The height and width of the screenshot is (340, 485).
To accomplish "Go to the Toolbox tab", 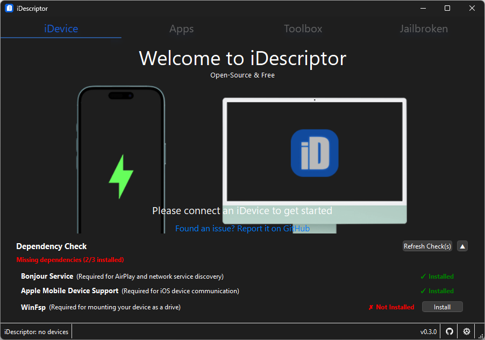I will coord(303,29).
